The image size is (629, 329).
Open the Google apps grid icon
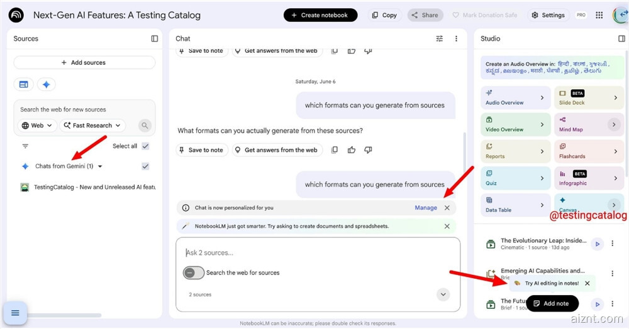tap(599, 15)
